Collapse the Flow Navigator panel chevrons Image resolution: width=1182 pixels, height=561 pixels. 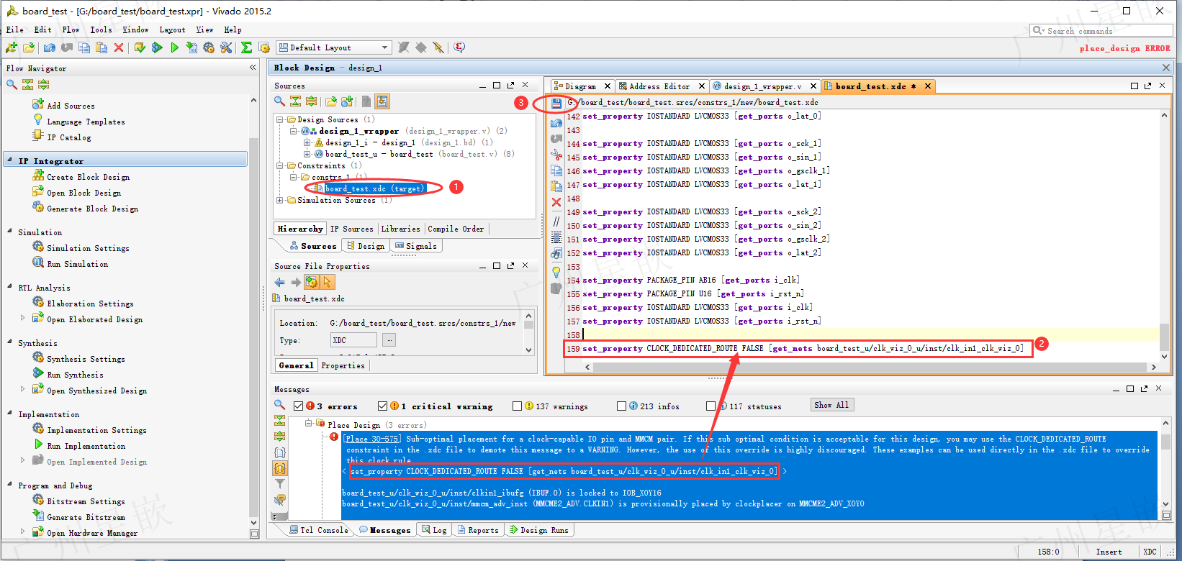pyautogui.click(x=253, y=68)
